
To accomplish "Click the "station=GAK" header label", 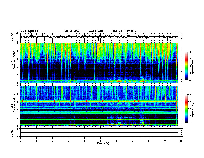I will pos(96,31).
